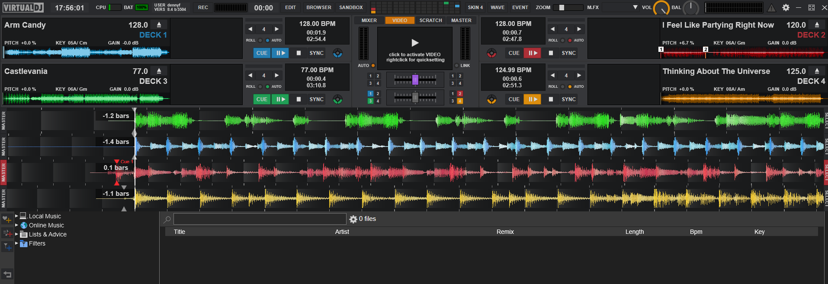This screenshot has width=828, height=284.
Task: Click the add filter folder icon
Action: click(7, 247)
